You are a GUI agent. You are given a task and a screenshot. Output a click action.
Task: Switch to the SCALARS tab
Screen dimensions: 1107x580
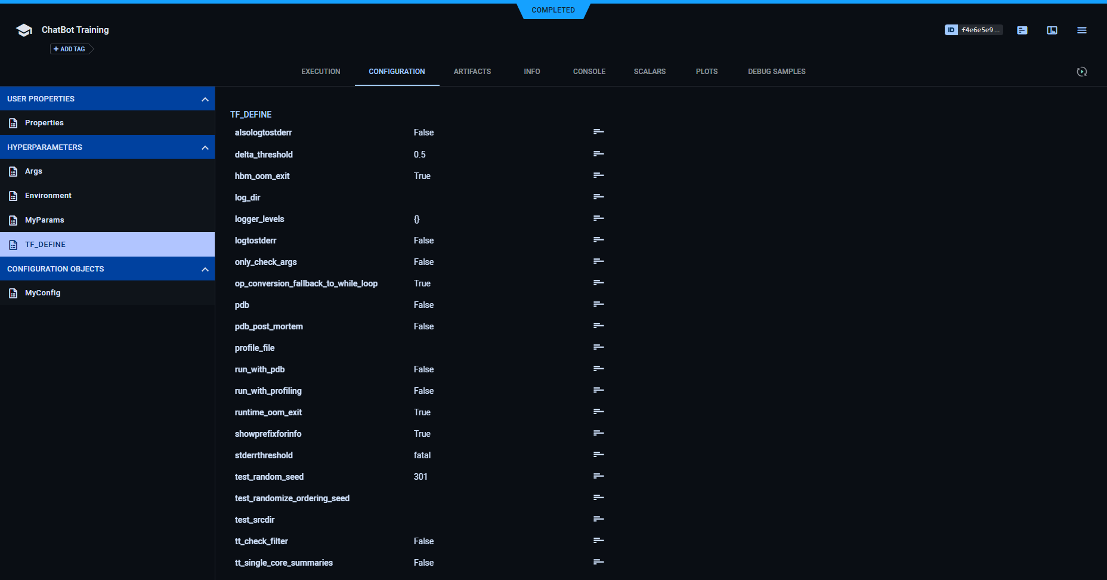(x=650, y=72)
